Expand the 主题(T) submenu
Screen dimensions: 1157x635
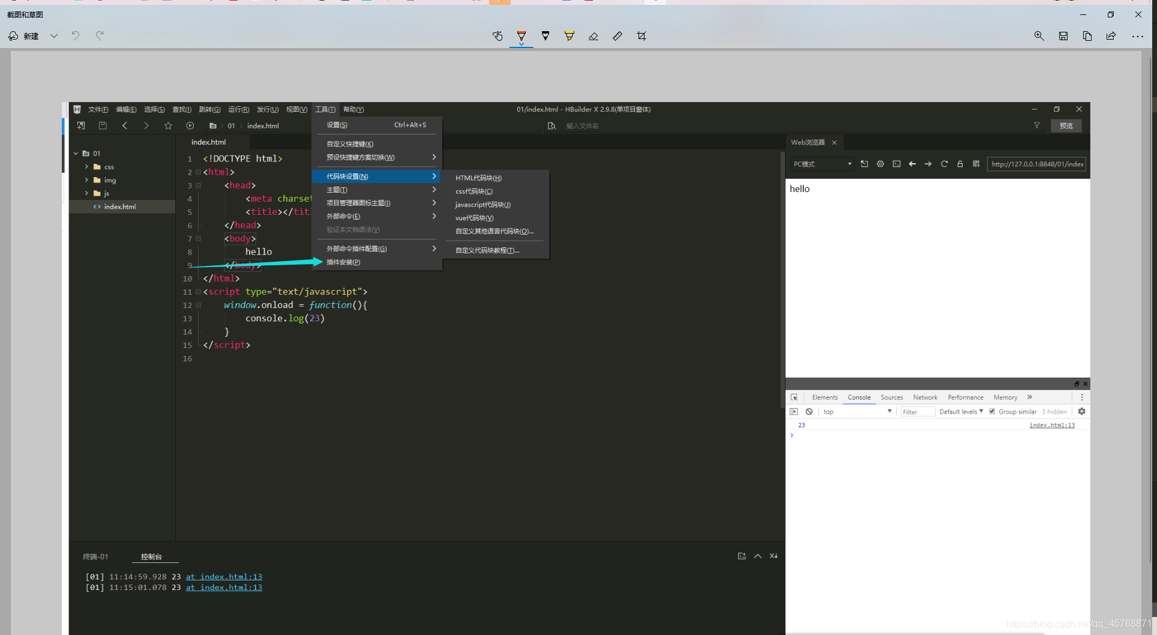[x=376, y=190]
